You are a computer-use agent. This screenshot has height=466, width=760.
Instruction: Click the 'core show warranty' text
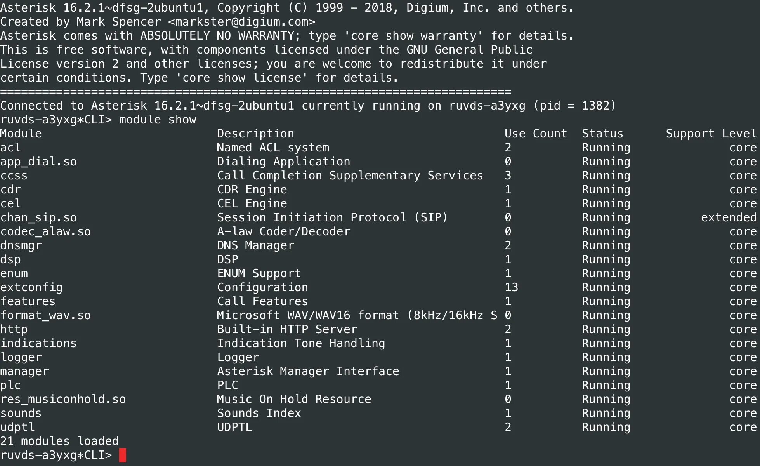click(413, 36)
